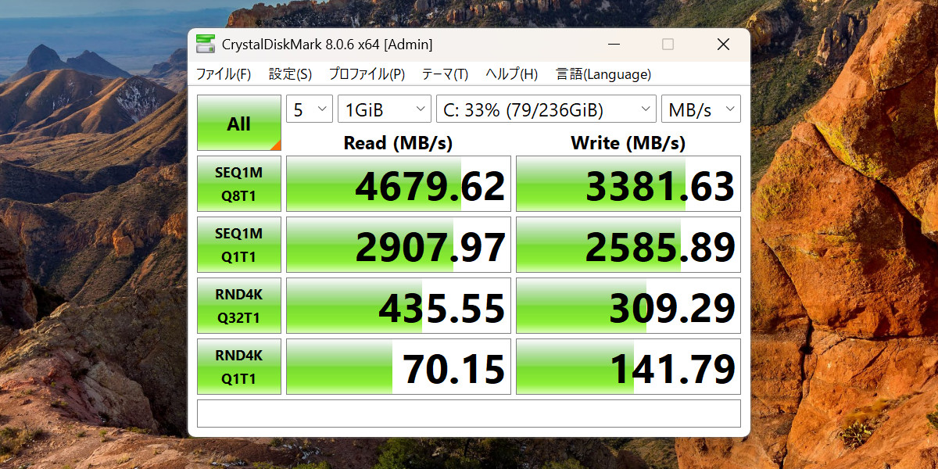Click the SEQ1M Q8T1 read result 4679.62
The height and width of the screenshot is (469, 938).
[x=399, y=184]
